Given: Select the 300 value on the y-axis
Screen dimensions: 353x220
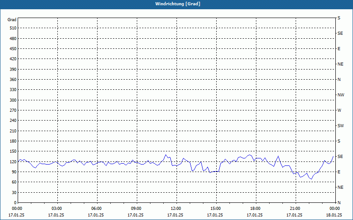Looking at the screenshot, I should [13, 100].
